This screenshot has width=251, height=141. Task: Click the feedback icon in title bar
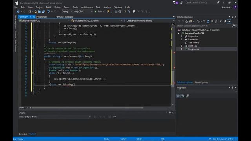coord(182,2)
